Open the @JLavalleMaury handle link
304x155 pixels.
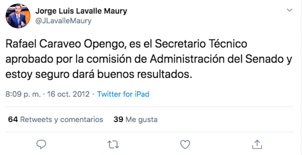coord(63,21)
